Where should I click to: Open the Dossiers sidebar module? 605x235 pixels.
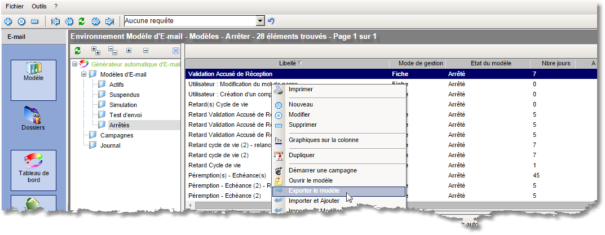pyautogui.click(x=33, y=119)
